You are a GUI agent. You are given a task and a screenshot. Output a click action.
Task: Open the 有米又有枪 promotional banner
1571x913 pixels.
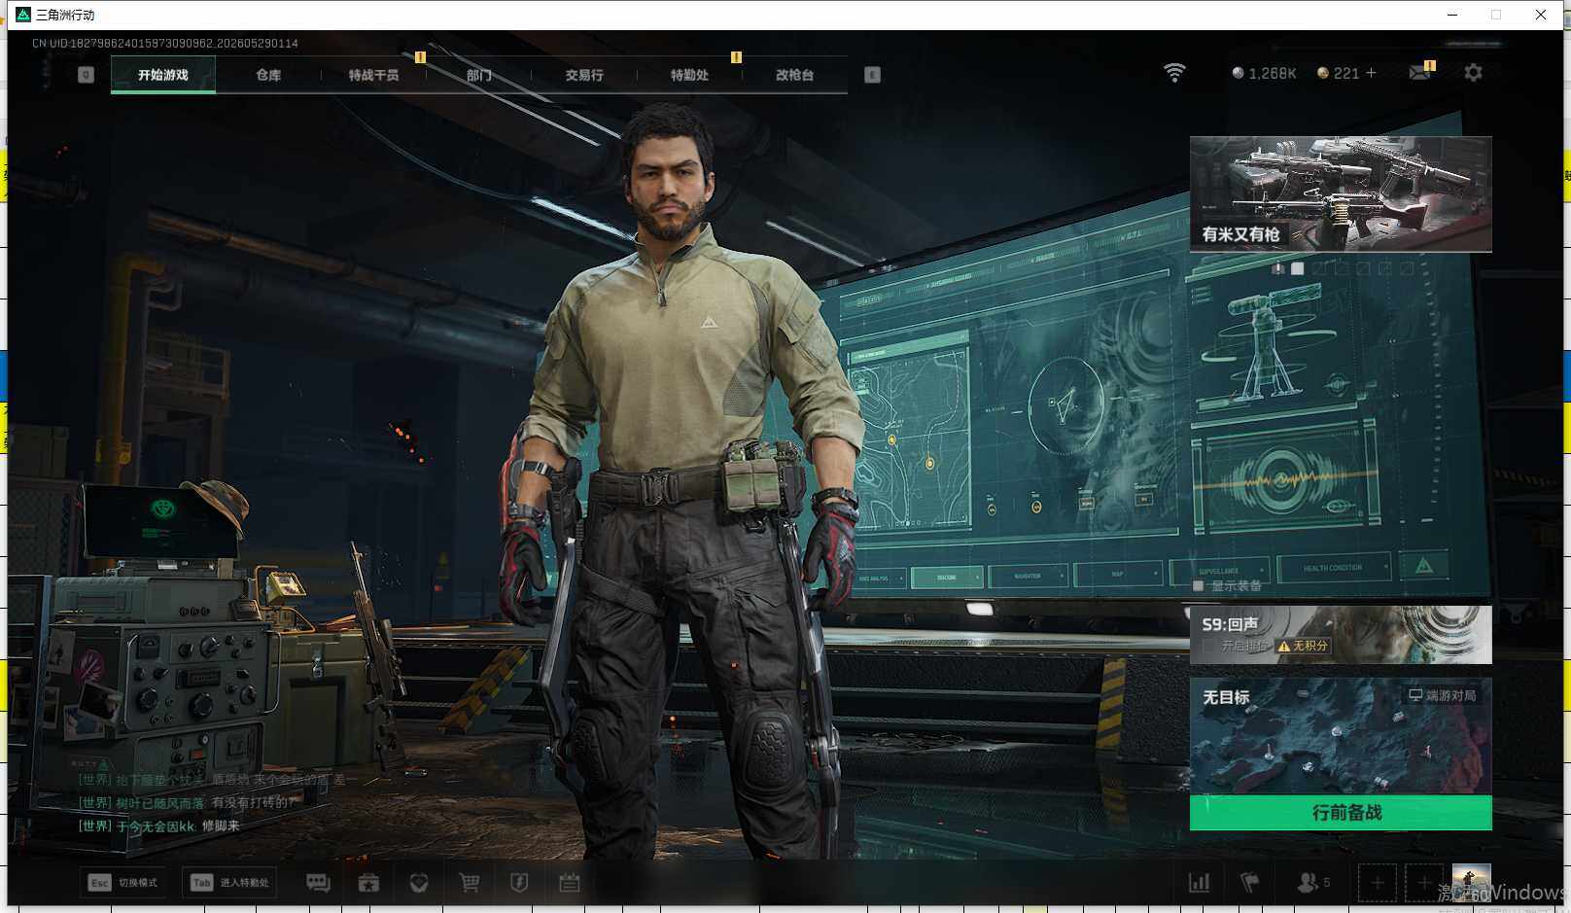coord(1341,194)
